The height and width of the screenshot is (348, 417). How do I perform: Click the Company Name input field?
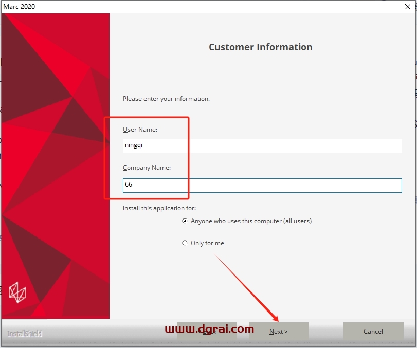click(262, 185)
